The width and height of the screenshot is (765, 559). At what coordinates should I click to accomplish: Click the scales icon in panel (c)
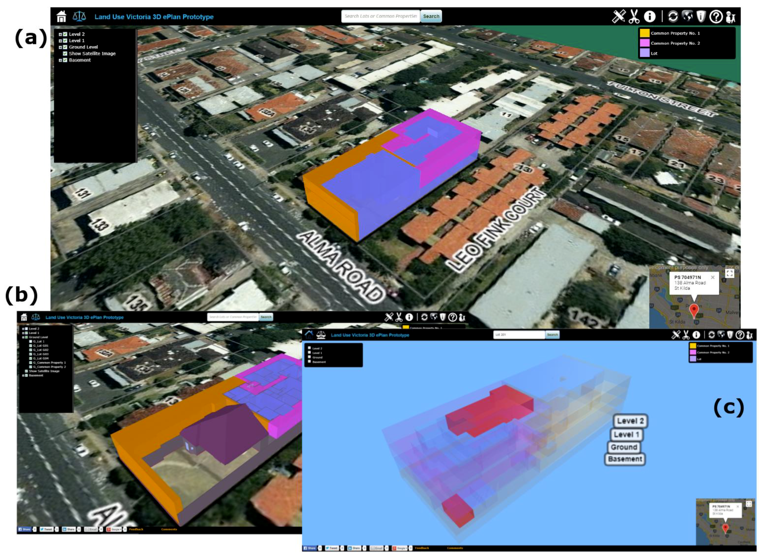coord(321,335)
